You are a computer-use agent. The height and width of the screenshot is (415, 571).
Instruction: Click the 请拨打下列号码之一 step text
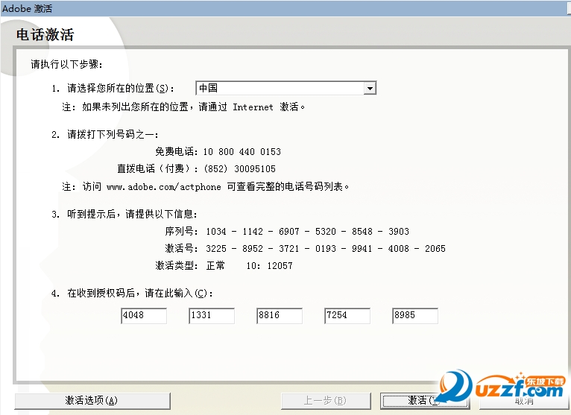[113, 135]
